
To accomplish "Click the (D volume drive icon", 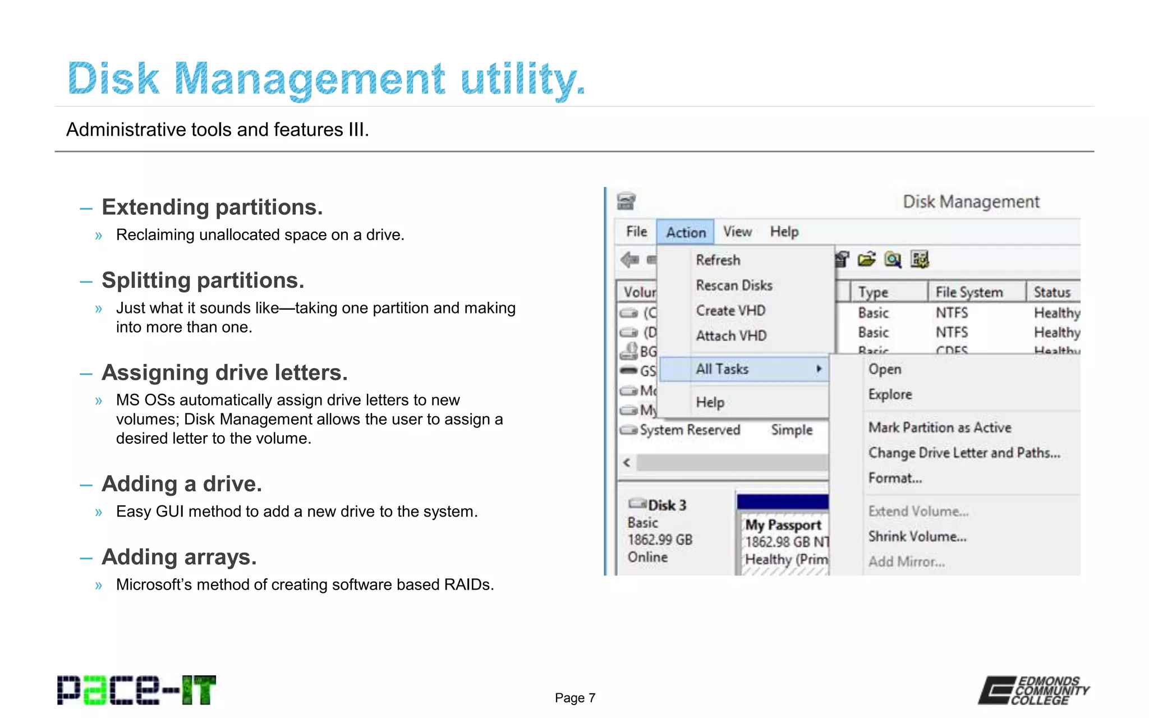I will pyautogui.click(x=629, y=333).
